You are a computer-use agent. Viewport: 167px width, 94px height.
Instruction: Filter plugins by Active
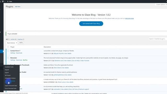point(14,39)
